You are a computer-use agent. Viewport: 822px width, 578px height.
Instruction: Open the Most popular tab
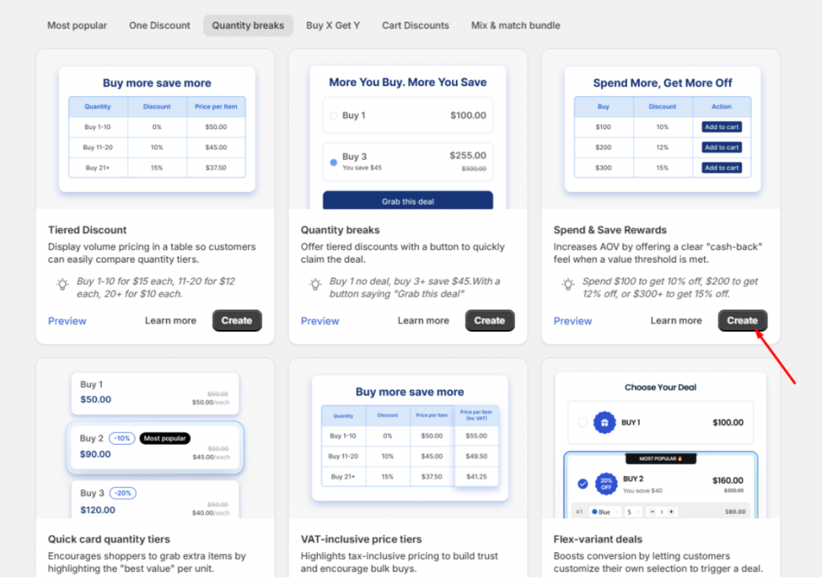point(77,25)
